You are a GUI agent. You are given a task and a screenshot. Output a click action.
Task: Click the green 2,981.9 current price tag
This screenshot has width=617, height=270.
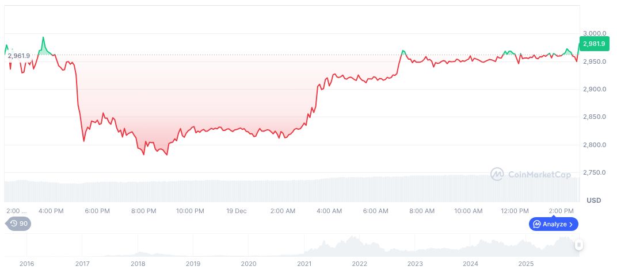(x=594, y=44)
